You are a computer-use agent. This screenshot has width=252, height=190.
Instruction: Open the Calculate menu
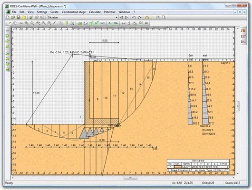point(95,12)
